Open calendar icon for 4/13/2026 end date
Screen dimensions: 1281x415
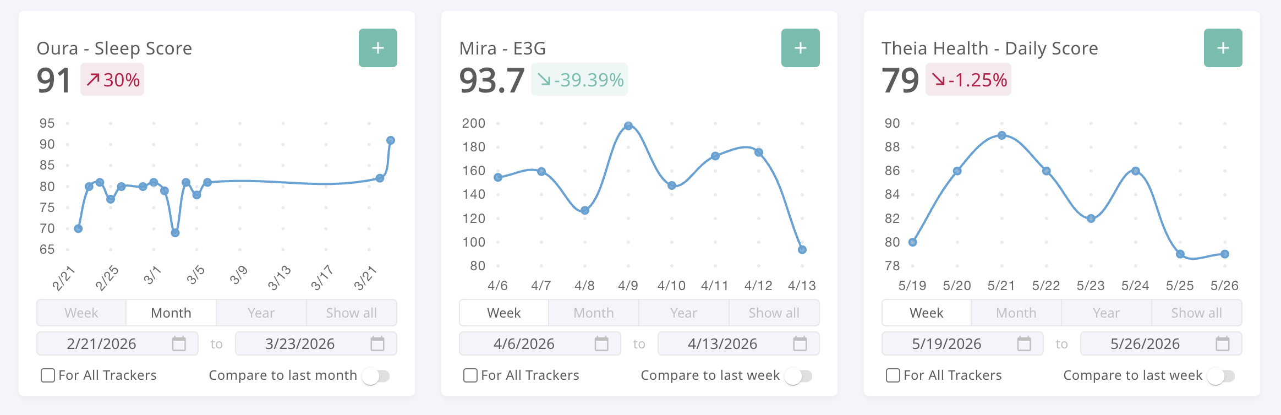[800, 343]
